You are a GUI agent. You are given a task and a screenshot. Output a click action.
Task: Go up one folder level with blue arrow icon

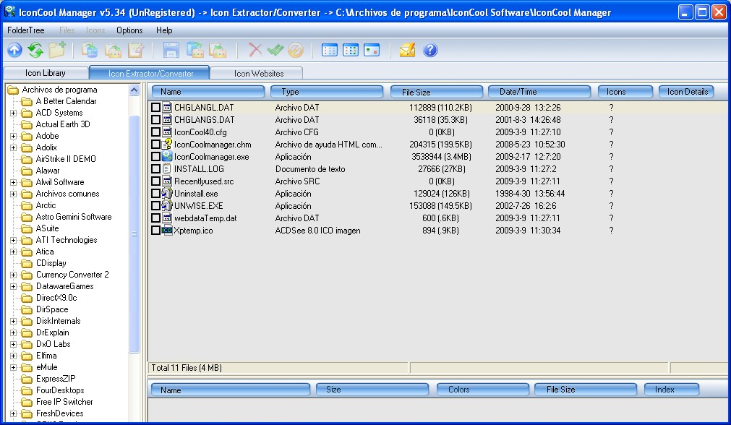point(14,50)
